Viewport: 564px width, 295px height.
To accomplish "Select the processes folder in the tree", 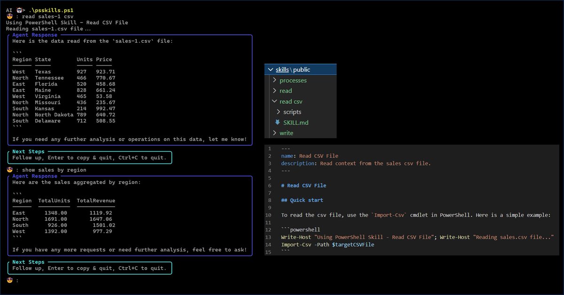I will (293, 80).
